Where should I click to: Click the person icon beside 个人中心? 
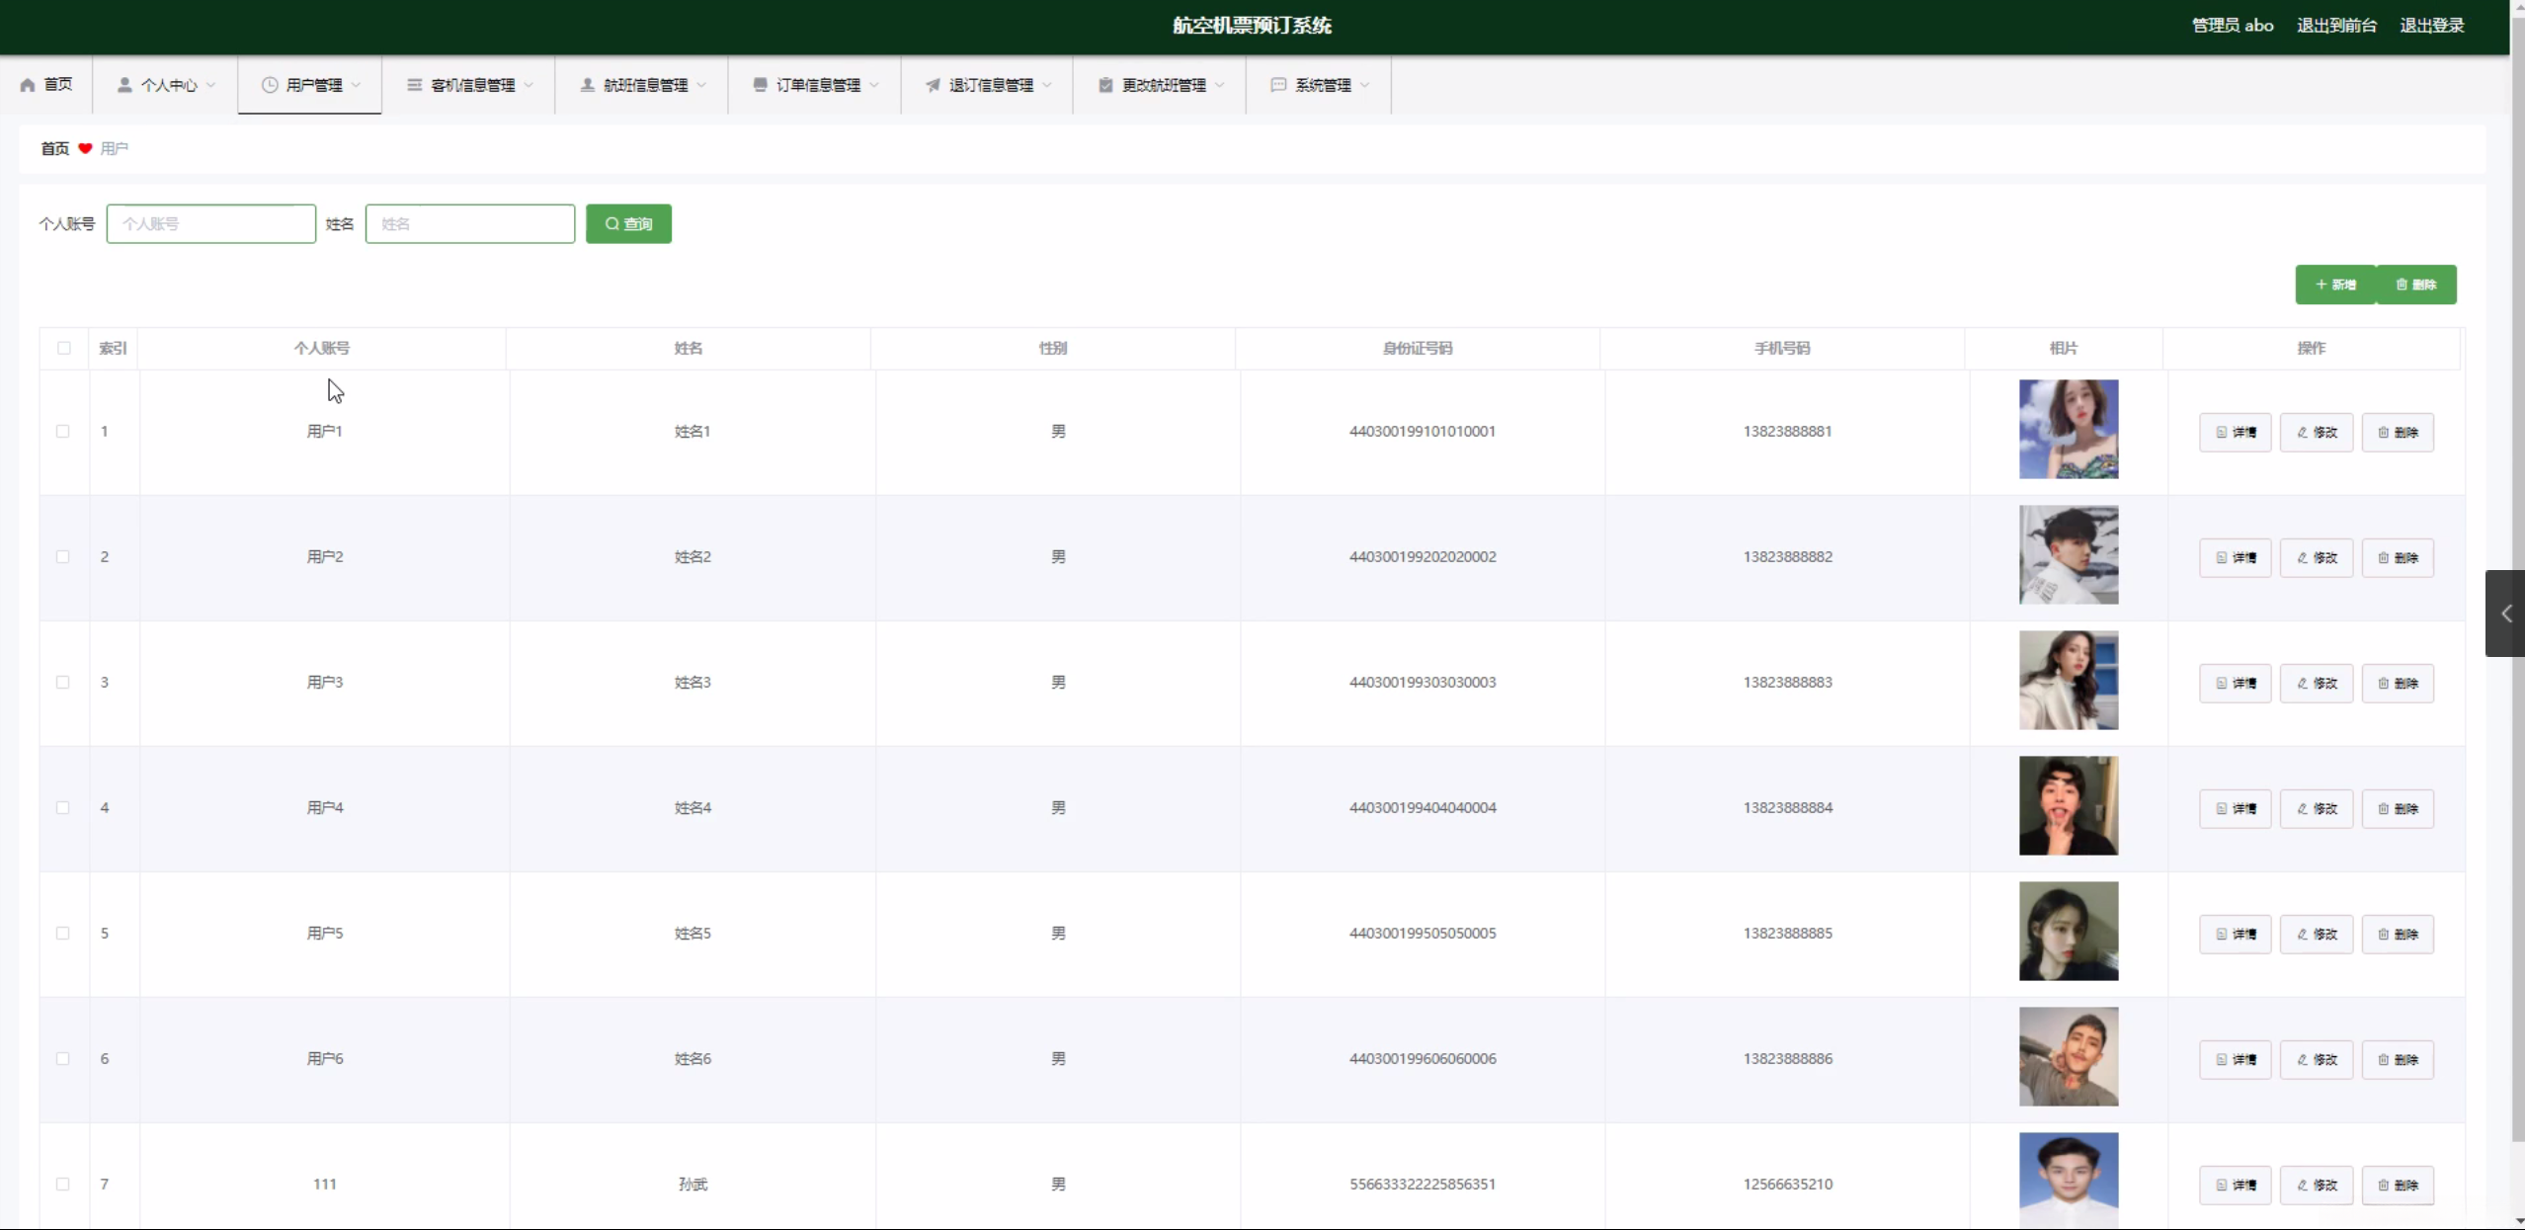coord(124,85)
